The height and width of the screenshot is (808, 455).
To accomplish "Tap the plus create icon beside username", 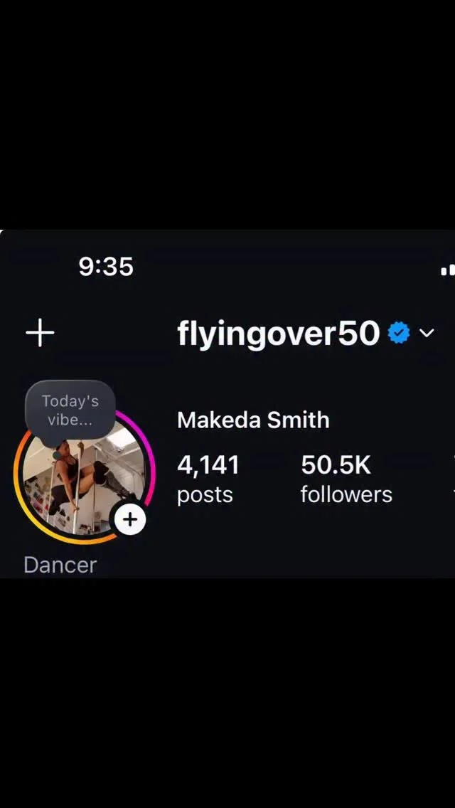I will (x=40, y=332).
